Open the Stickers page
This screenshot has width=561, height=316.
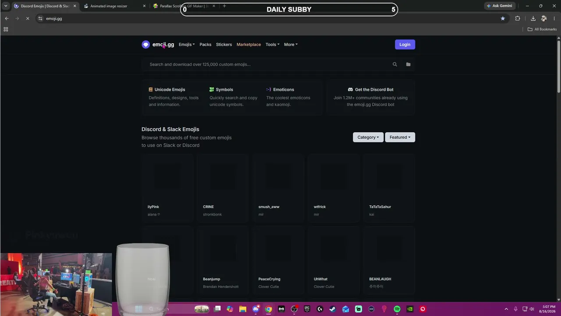tap(224, 44)
